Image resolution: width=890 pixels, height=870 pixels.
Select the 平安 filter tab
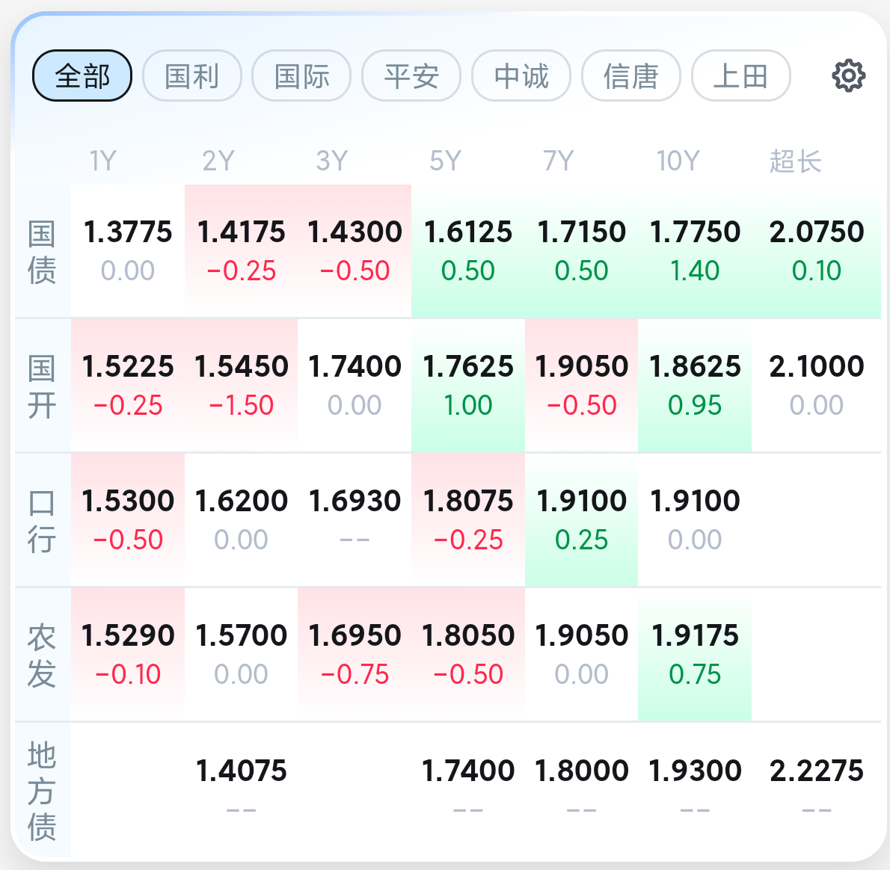pyautogui.click(x=411, y=75)
